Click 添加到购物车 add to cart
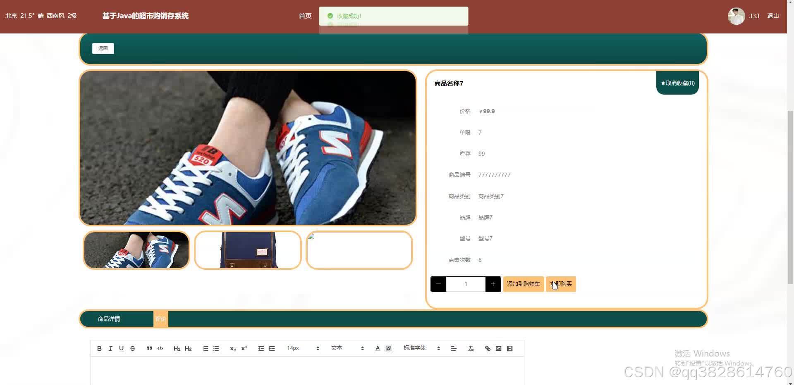 point(524,284)
